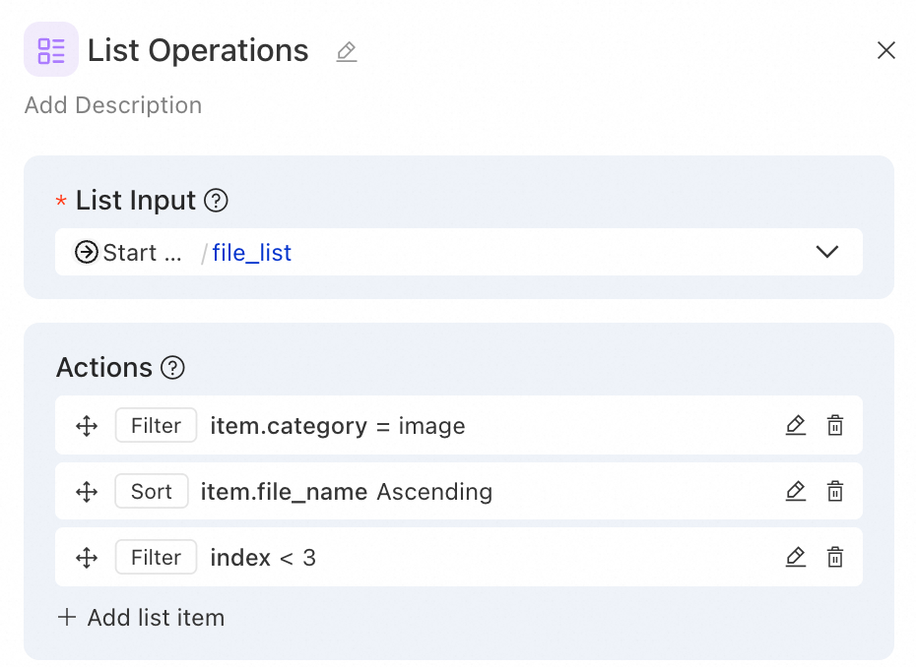Viewport: 916px width, 667px height.
Task: Close the List Operations panel
Action: [x=886, y=51]
